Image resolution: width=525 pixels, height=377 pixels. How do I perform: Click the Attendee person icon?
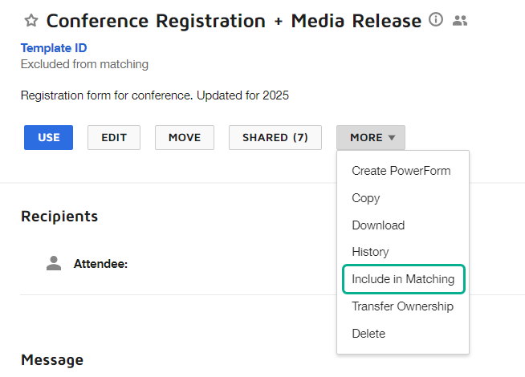click(x=54, y=263)
